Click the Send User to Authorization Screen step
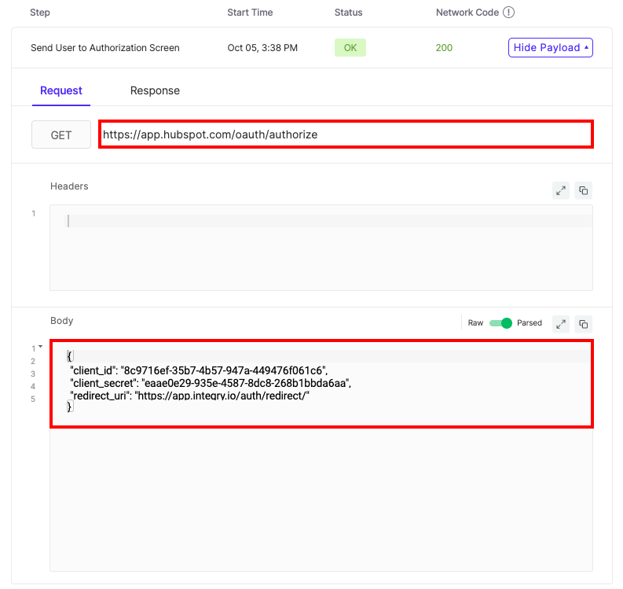 [x=105, y=48]
